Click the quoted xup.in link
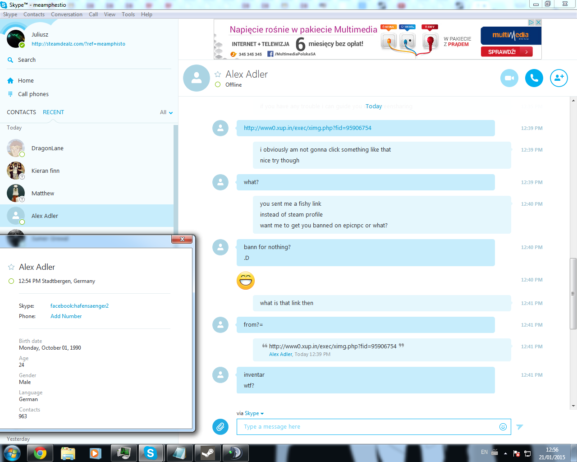577x462 pixels. click(333, 346)
